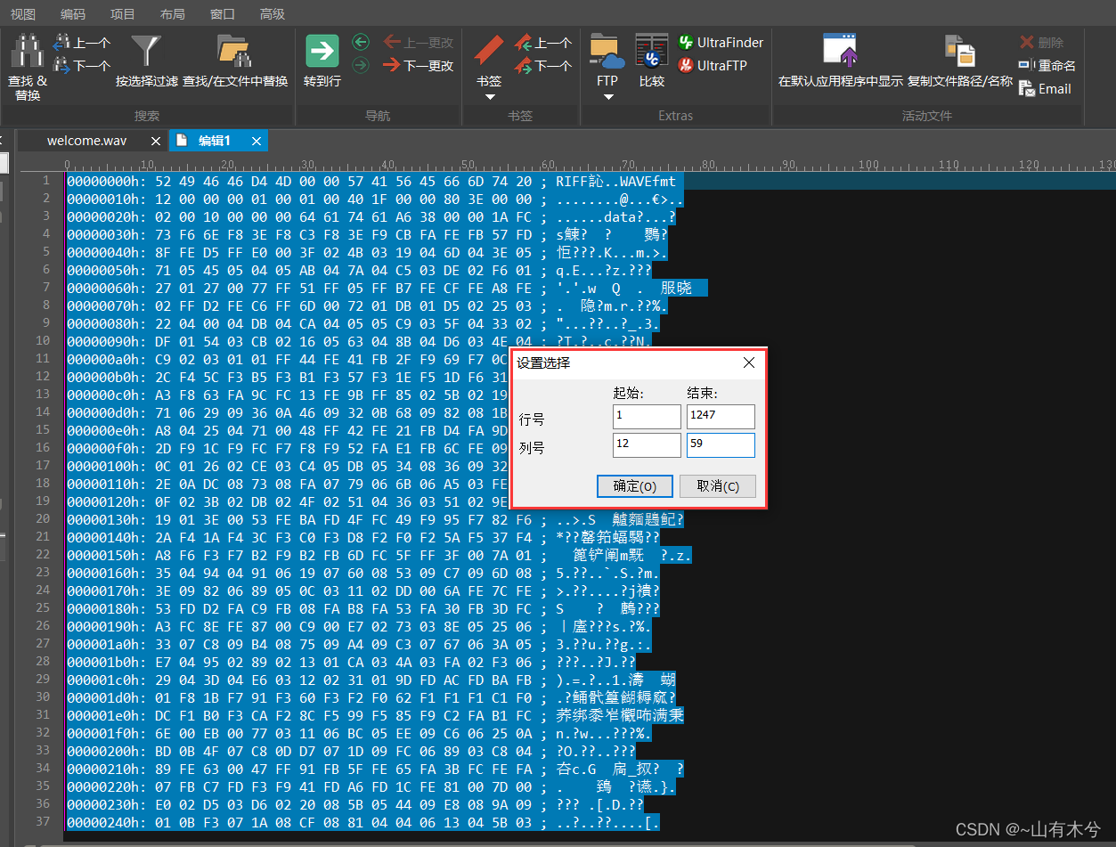Expand the Bookmark dropdown arrow

click(489, 96)
